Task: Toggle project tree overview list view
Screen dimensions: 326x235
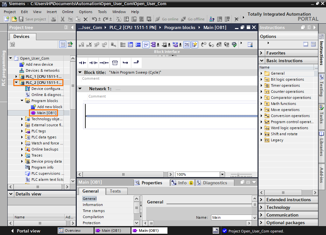Action: pos(63,44)
